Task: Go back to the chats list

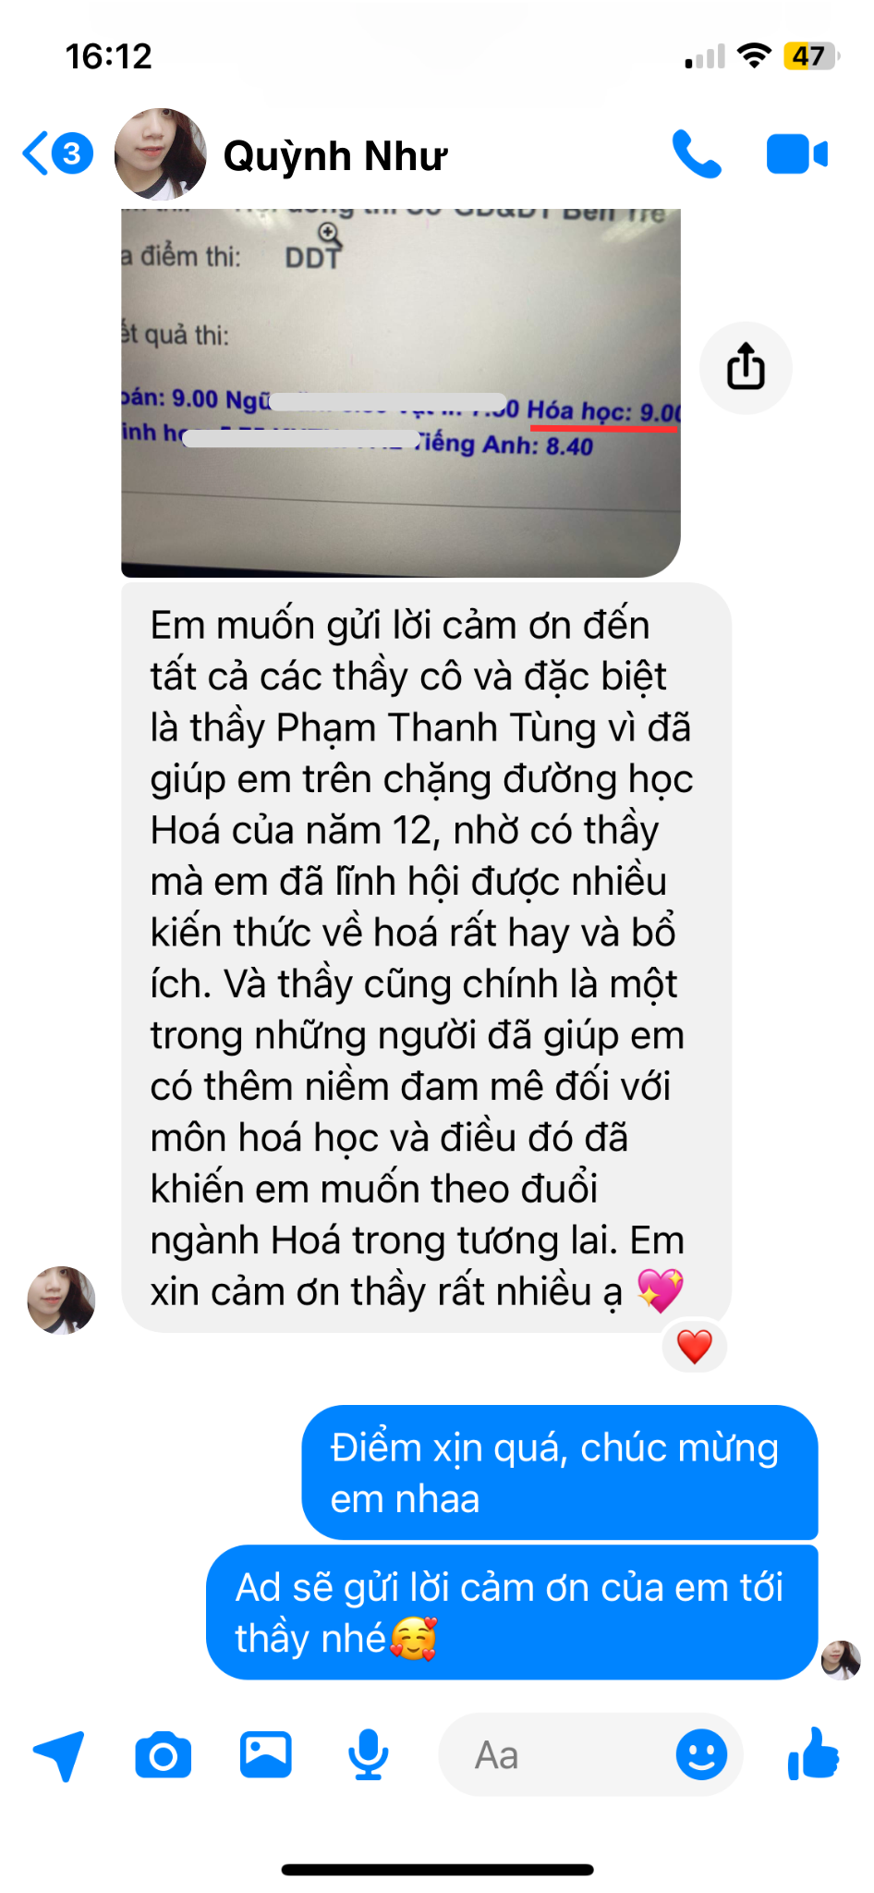Action: pos(36,153)
